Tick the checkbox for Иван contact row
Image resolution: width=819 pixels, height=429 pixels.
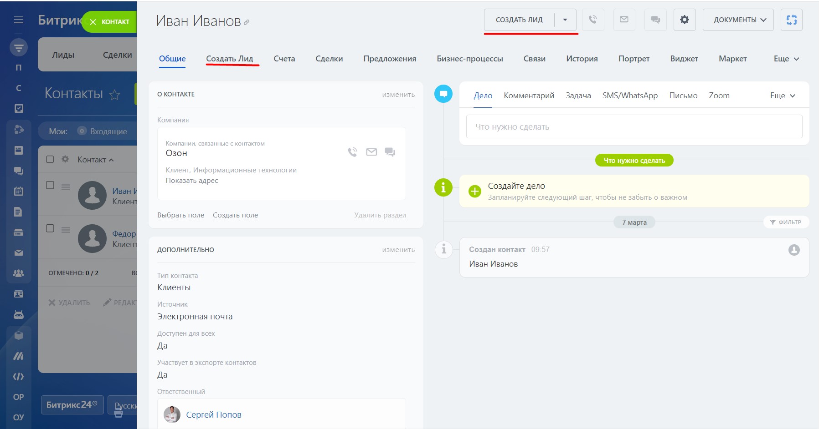tap(50, 185)
